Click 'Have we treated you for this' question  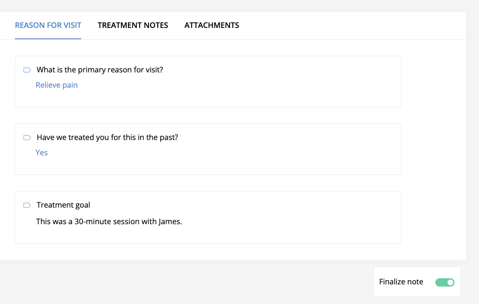click(107, 137)
